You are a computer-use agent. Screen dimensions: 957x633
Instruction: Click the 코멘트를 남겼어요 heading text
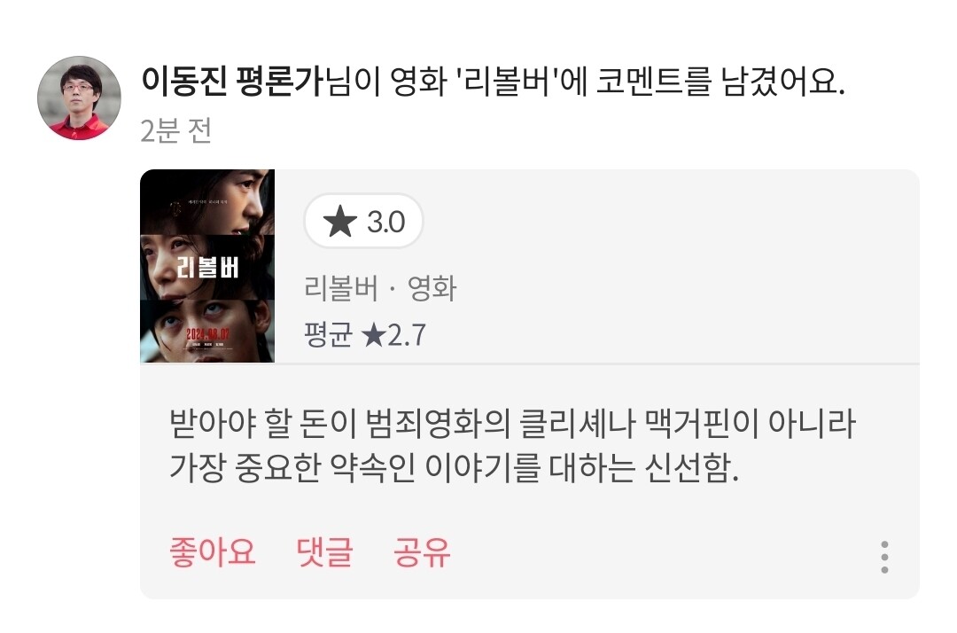tap(720, 82)
